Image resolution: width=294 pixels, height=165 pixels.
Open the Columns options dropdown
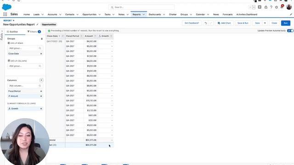pyautogui.click(x=41, y=80)
